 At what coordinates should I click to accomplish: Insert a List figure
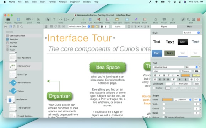click(90, 19)
